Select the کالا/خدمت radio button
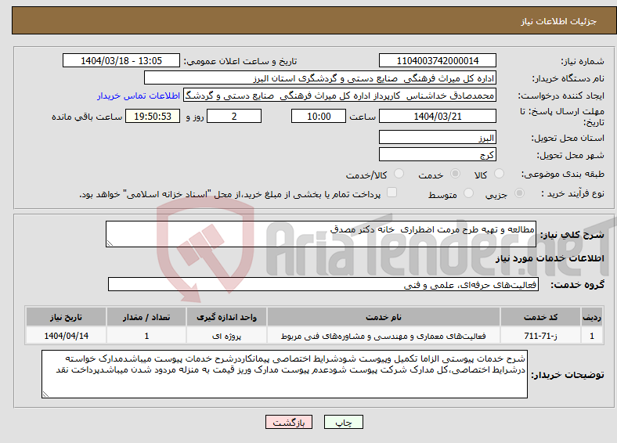This screenshot has height=443, width=617. 399,174
